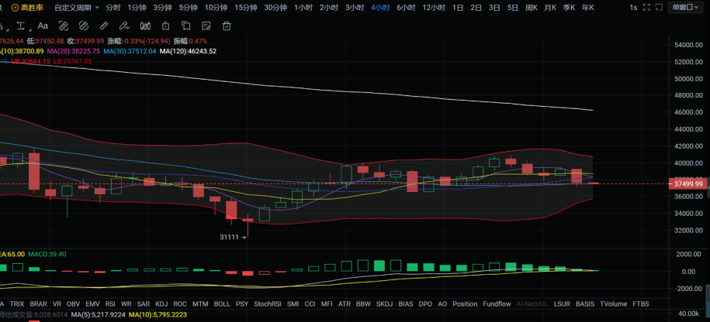Switch to the 3日 timeframe
The image size is (710, 322).
pos(494,7)
